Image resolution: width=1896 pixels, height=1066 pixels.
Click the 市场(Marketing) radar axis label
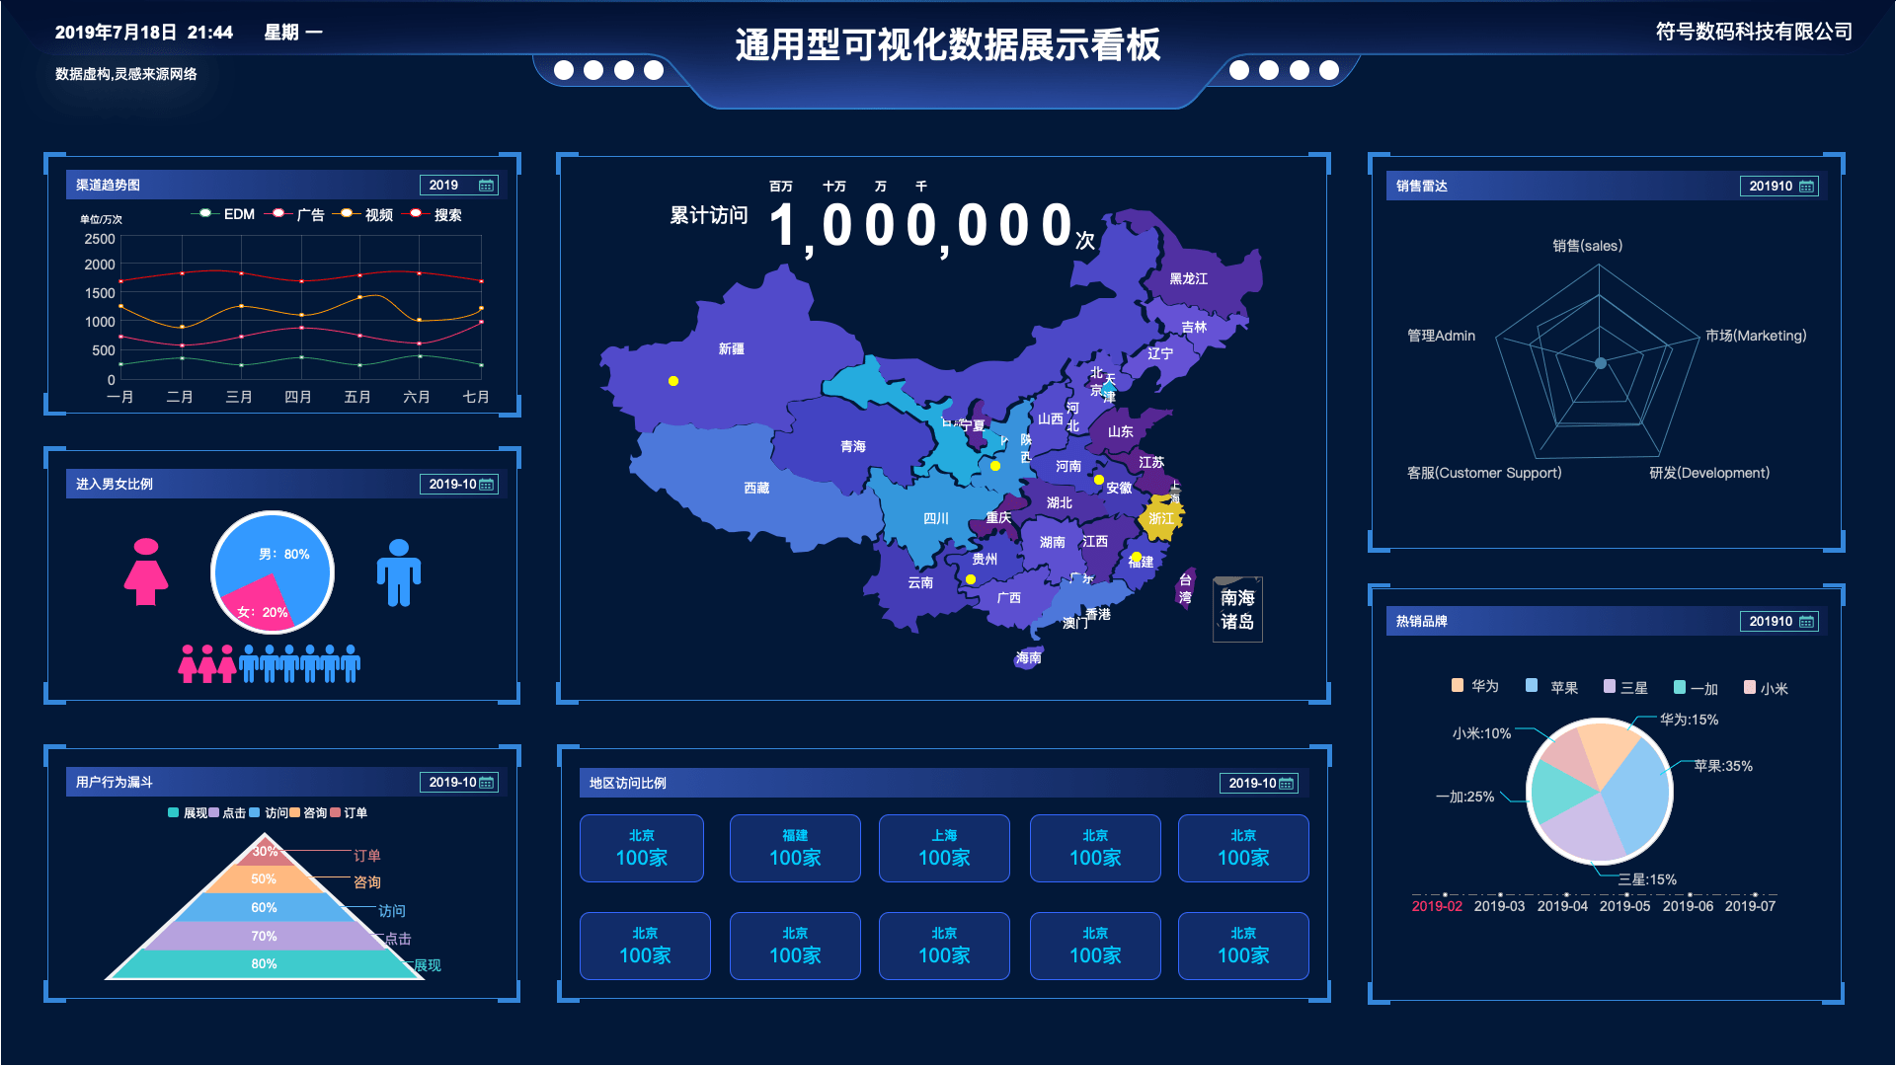(1756, 336)
